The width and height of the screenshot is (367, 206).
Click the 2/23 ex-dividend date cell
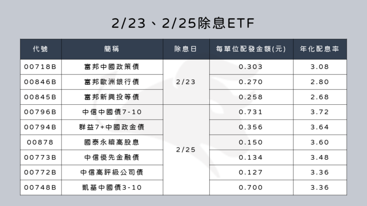point(186,82)
